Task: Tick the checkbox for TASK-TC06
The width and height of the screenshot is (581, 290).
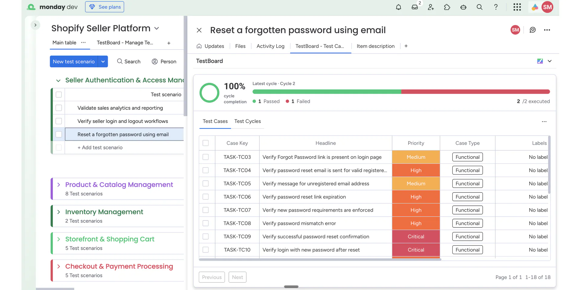Action: [206, 197]
